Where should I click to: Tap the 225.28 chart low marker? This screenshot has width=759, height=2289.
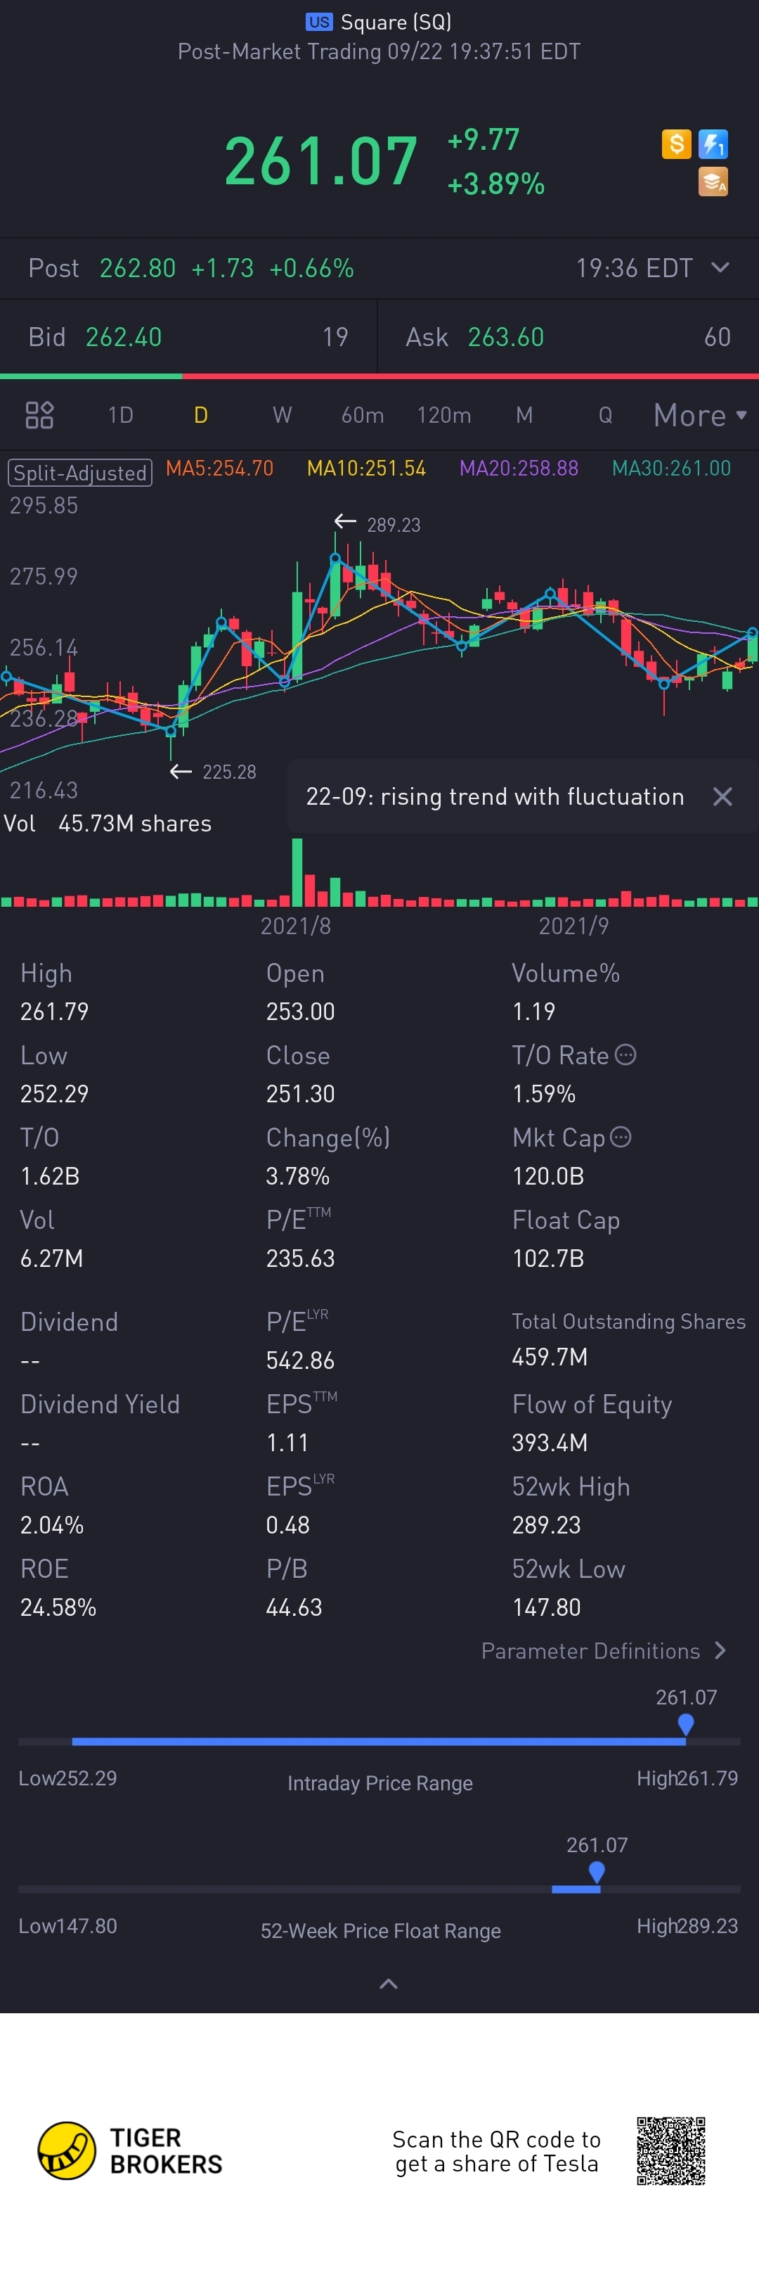(x=213, y=771)
